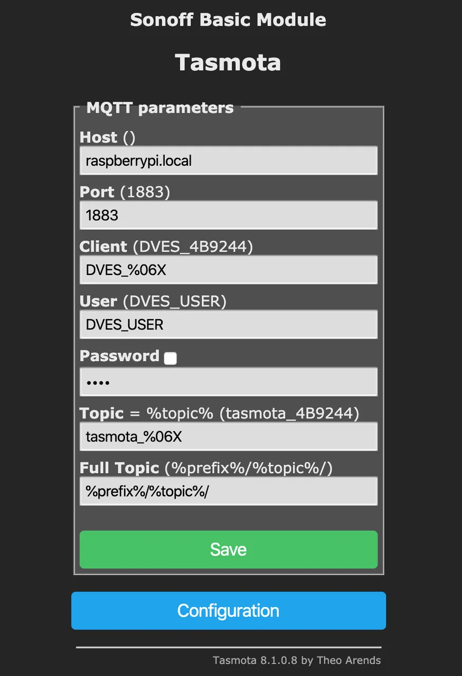Click the 'Port (1883)' label

coord(125,192)
